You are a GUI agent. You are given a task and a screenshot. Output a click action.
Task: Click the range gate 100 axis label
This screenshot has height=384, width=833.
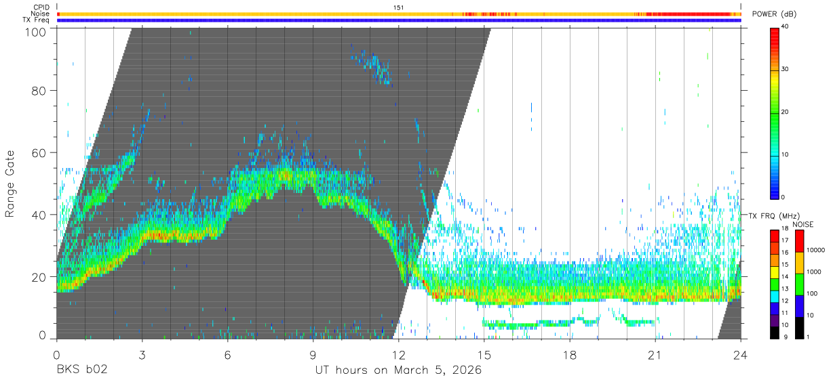click(x=37, y=32)
